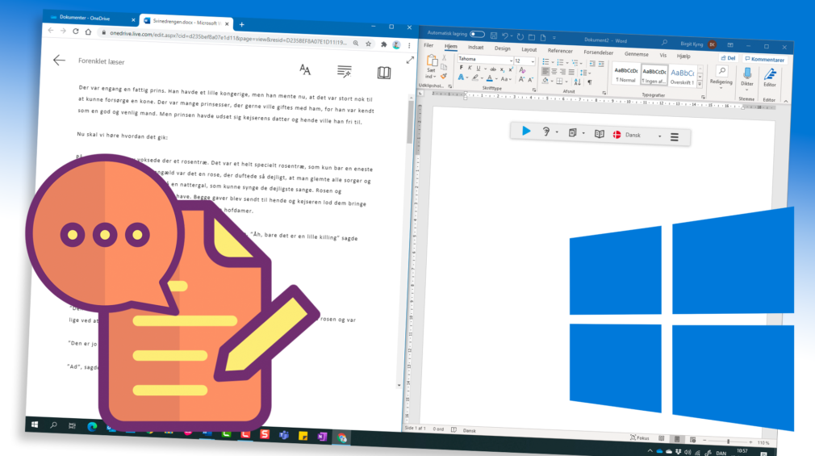Viewport: 815px width, 456px height.
Task: Play the read-aloud in the floating toolbar
Action: (526, 131)
